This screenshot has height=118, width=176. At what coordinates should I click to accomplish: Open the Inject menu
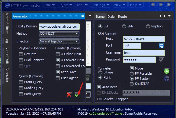click(66, 5)
